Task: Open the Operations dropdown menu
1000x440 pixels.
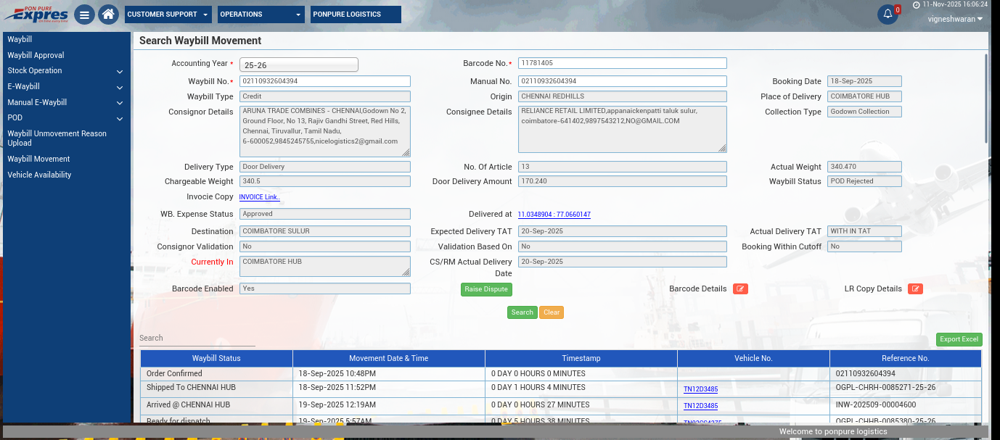Action: point(261,14)
